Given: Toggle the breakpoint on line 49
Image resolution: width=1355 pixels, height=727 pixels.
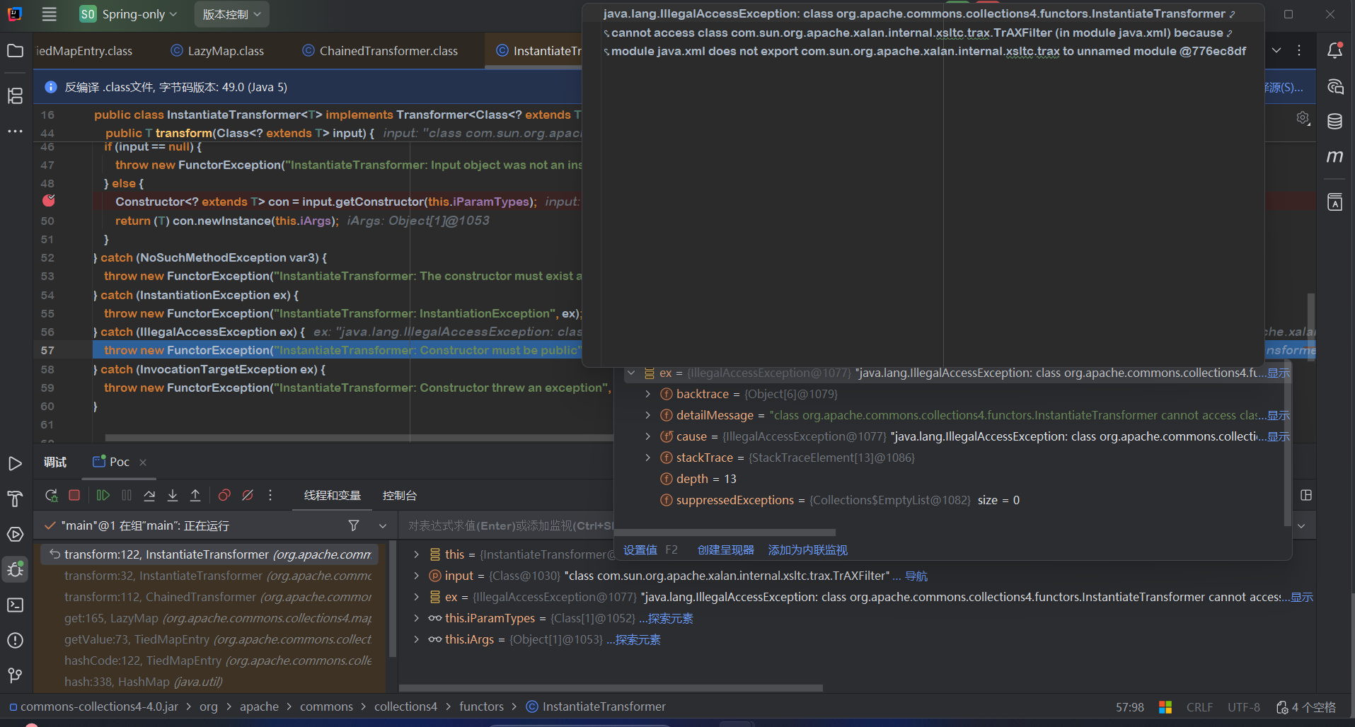Looking at the screenshot, I should tap(48, 202).
